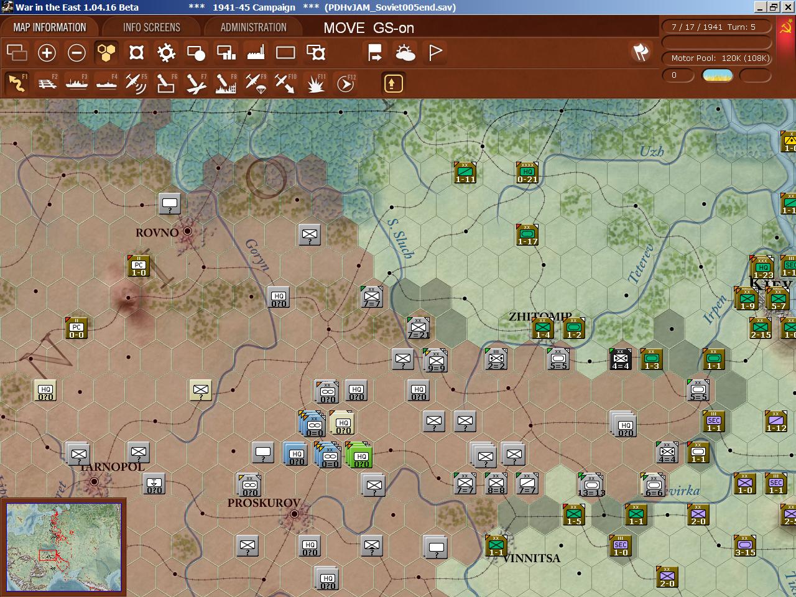Toggle the rectangle-with-bars overlay icon
Screen dimensions: 796x597
click(x=226, y=53)
